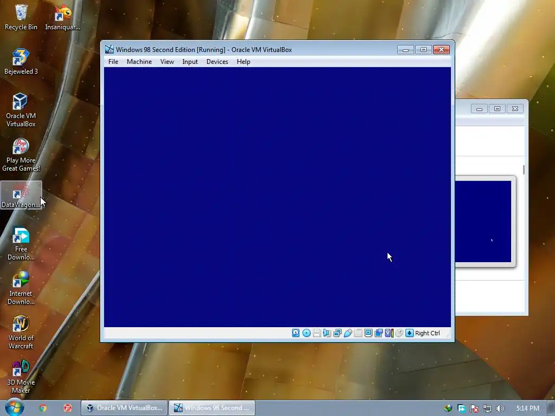Screen dimensions: 555x416
Task: Open the Input menu
Action: click(x=190, y=62)
